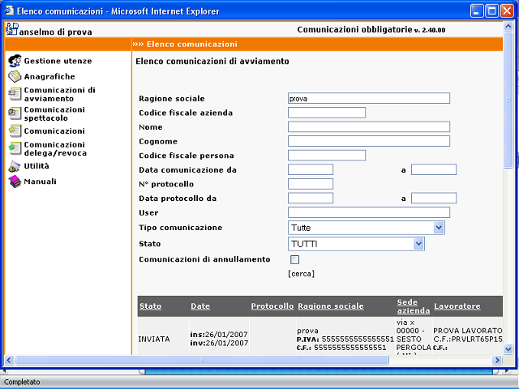The image size is (519, 389).
Task: Open the Utilità menu item
Action: click(x=36, y=165)
